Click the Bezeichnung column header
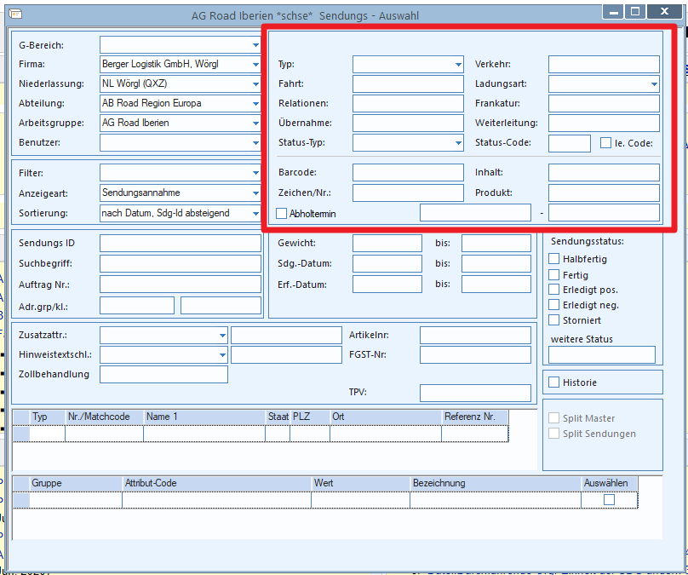 496,483
